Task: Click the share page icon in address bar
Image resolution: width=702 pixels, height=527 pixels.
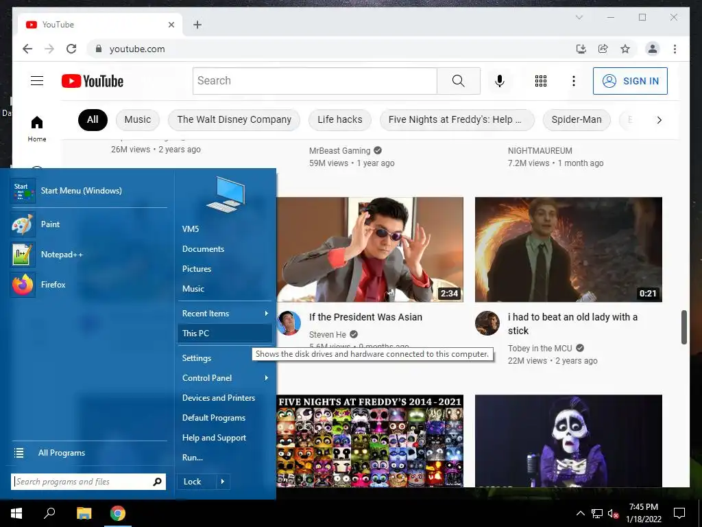Action: coord(603,49)
